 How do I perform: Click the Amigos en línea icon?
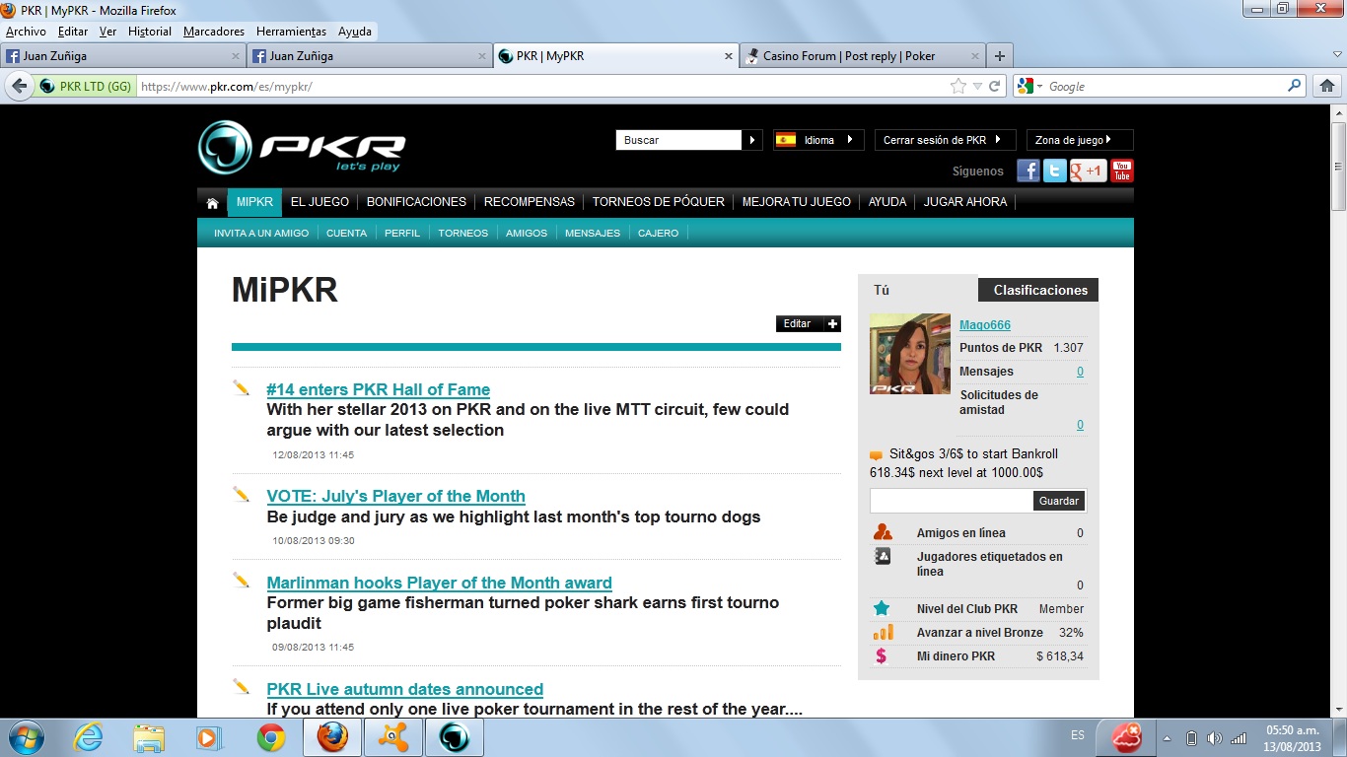pyautogui.click(x=883, y=532)
